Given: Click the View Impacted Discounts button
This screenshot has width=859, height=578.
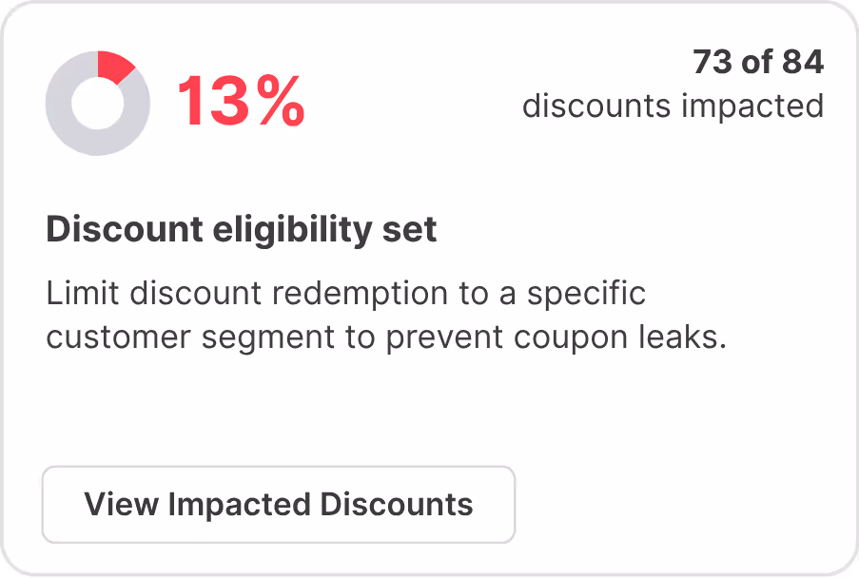Looking at the screenshot, I should [x=279, y=504].
